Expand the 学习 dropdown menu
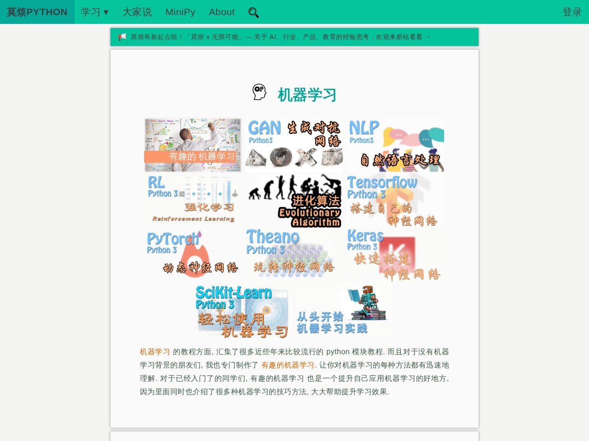Viewport: 589px width, 441px height. [x=95, y=12]
